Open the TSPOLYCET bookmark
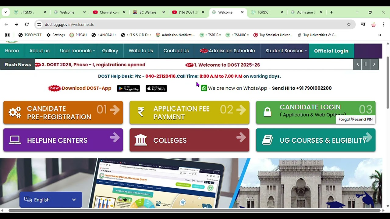The image size is (390, 219). pyautogui.click(x=30, y=35)
